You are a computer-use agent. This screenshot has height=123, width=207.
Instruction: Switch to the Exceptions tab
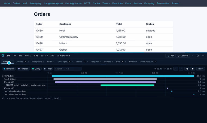click(x=38, y=61)
